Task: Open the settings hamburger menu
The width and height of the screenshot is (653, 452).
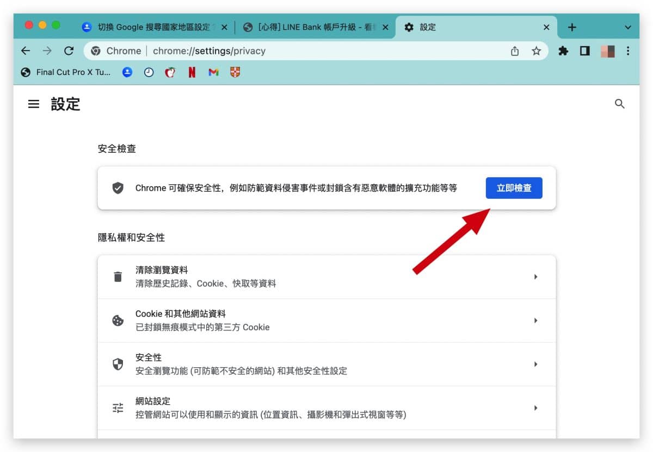Action: tap(34, 104)
